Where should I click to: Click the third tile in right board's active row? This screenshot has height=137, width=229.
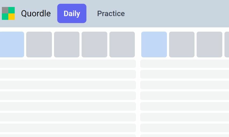pyautogui.click(x=209, y=45)
